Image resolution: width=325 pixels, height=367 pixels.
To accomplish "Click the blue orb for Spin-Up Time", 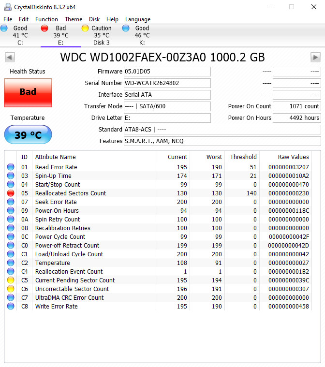I will [x=11, y=176].
